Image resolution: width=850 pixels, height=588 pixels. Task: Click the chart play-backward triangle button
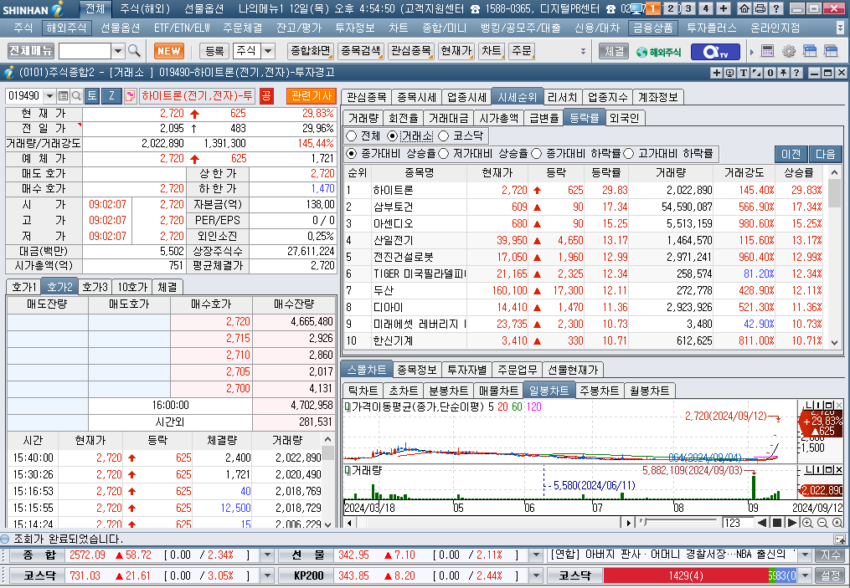[762, 523]
